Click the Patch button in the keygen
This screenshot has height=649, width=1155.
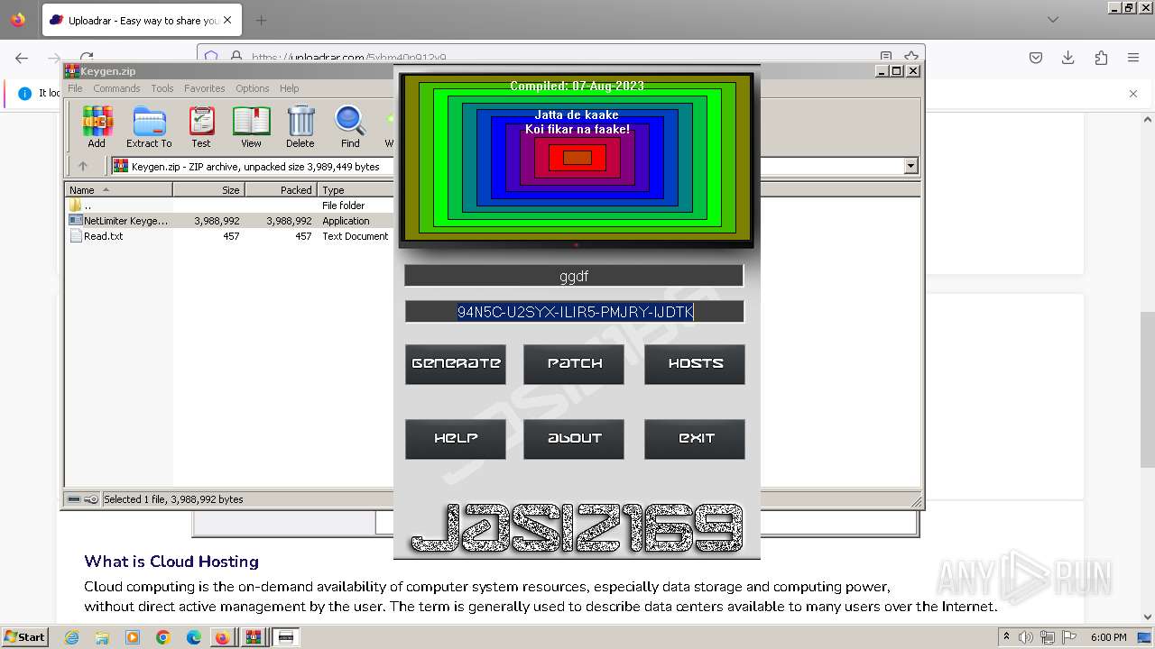[574, 364]
